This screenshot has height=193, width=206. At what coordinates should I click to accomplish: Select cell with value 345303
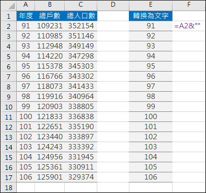tap(81, 66)
